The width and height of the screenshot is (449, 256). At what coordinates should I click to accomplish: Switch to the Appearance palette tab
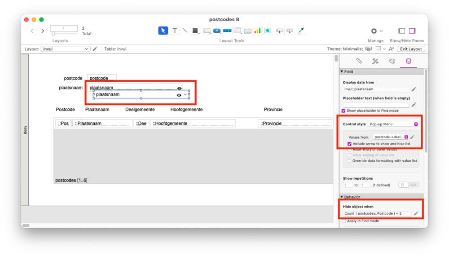click(392, 61)
